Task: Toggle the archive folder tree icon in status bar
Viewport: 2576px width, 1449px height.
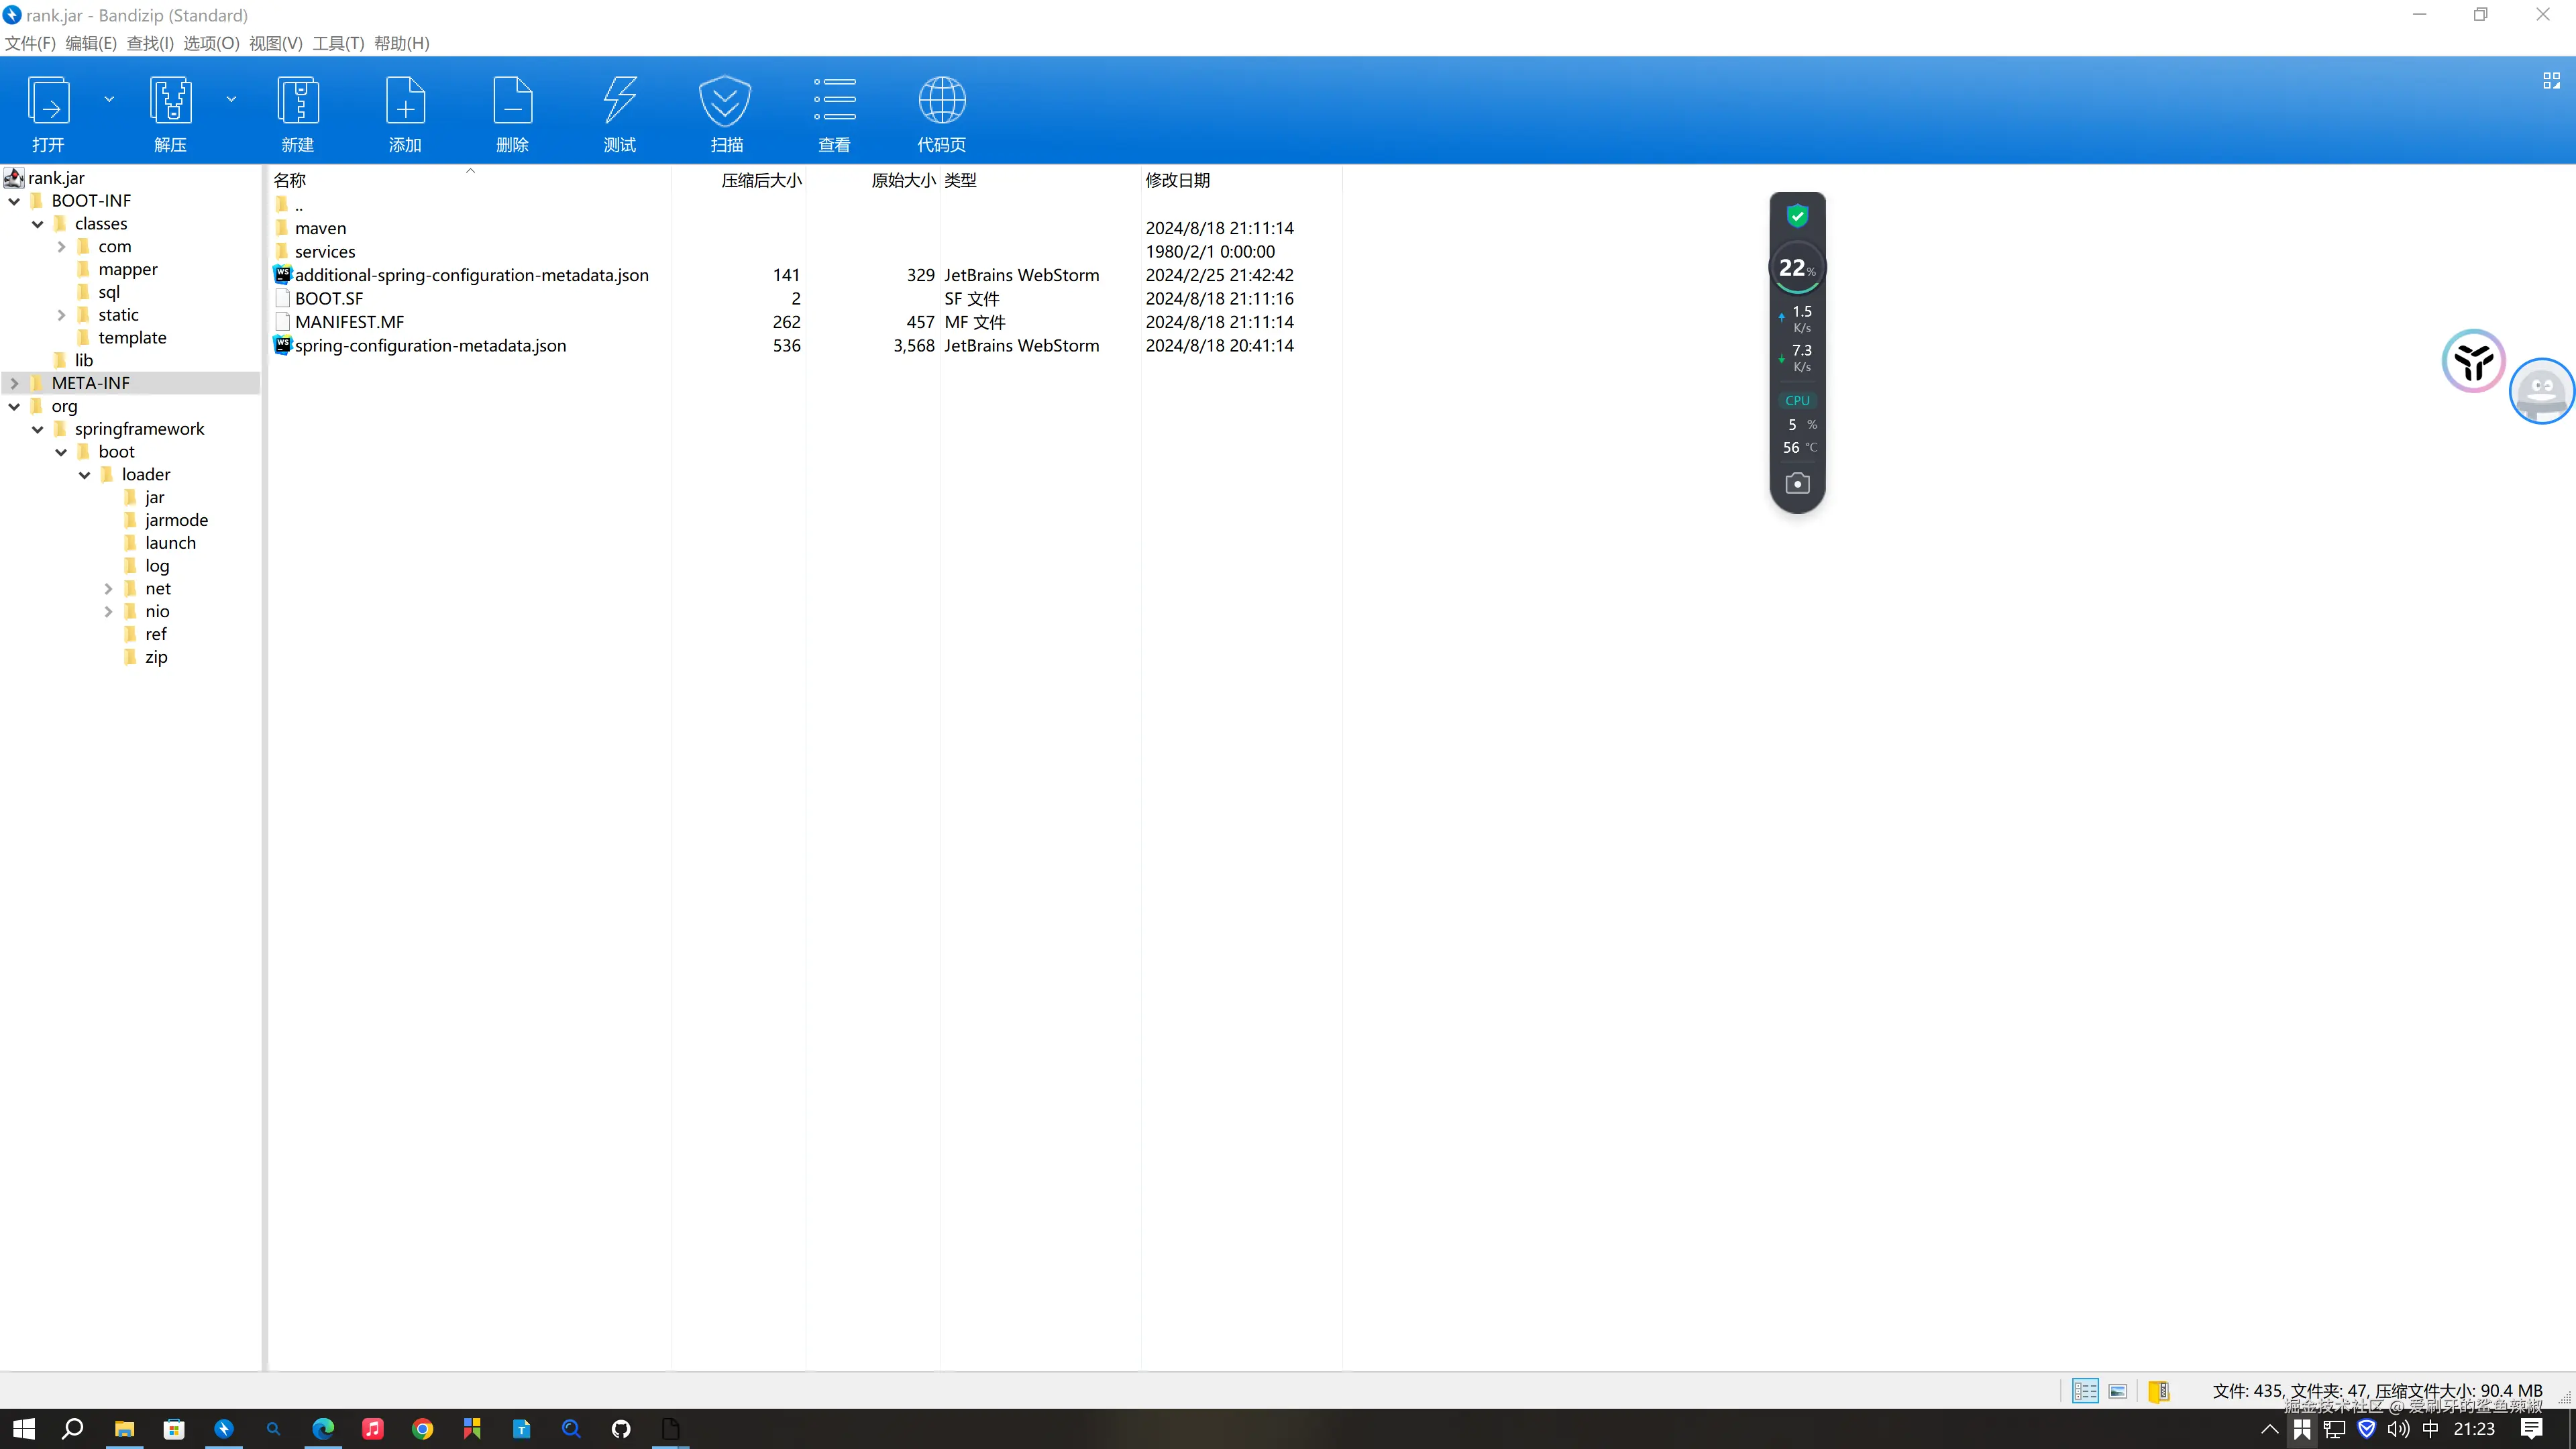Action: coord(2158,1391)
